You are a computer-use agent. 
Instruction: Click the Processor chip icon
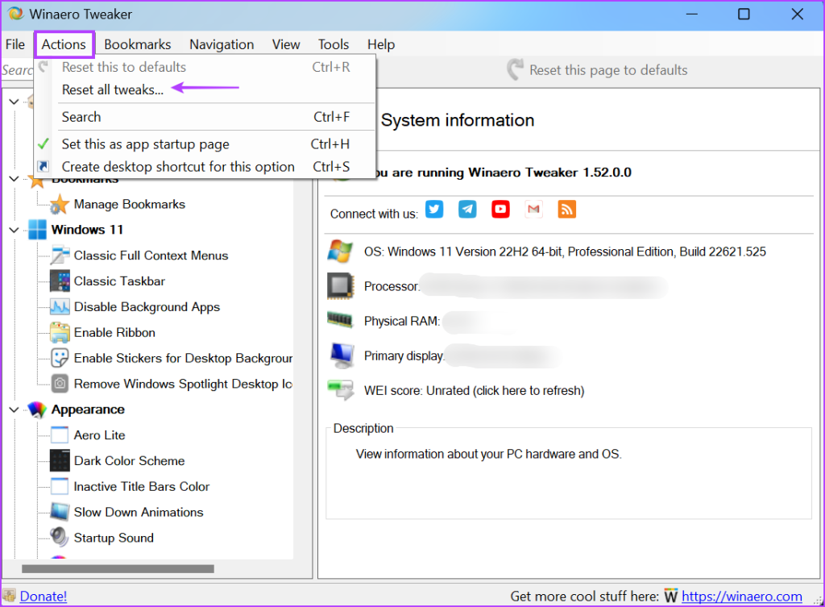[x=340, y=286]
